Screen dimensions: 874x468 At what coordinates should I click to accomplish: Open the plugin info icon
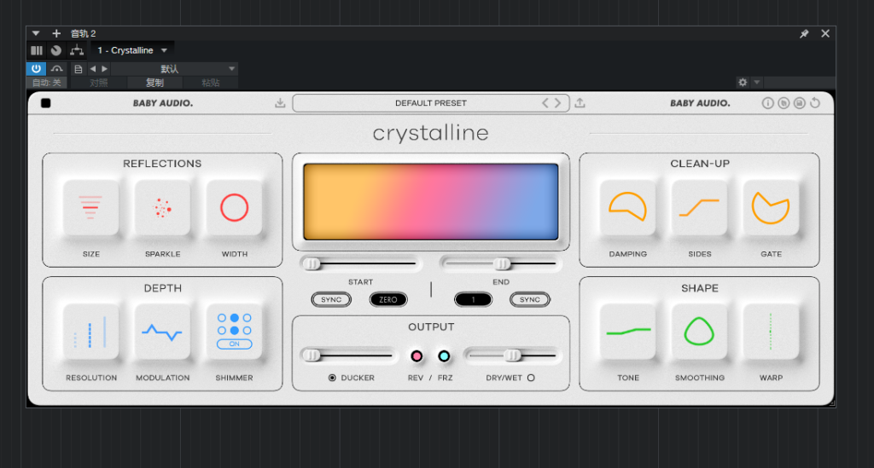(x=767, y=103)
